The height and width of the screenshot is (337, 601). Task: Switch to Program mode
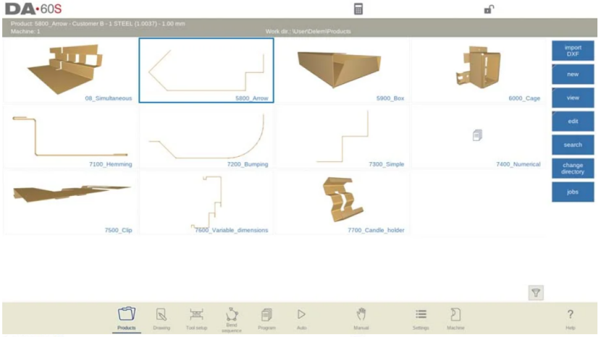(266, 317)
